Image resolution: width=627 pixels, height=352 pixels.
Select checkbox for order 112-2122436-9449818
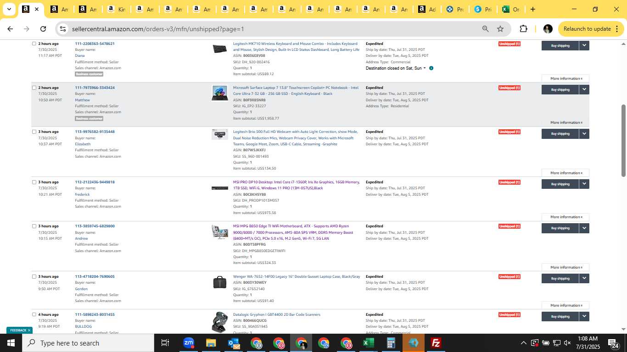coord(34,182)
